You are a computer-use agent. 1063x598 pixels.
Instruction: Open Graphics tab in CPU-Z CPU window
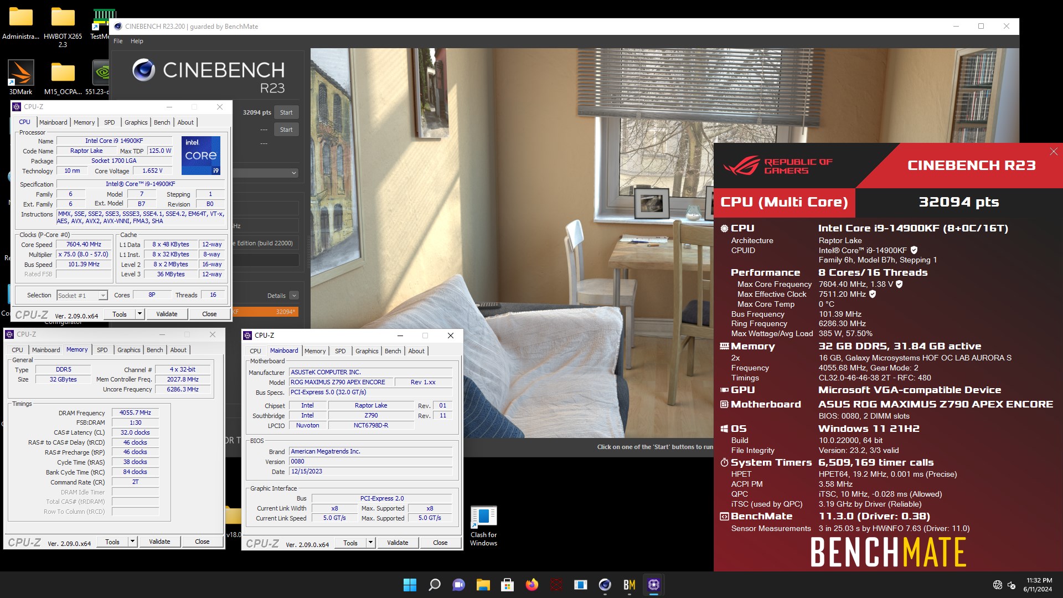(136, 122)
